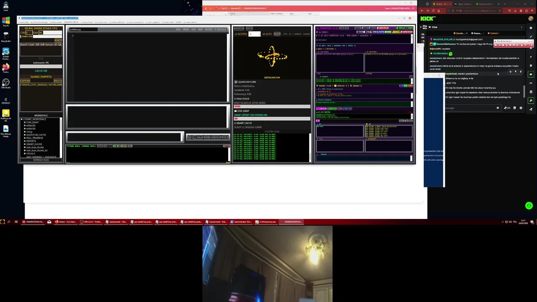Open the New Bitmap Image desktop file
This screenshot has height=302, width=537.
(x=6, y=131)
